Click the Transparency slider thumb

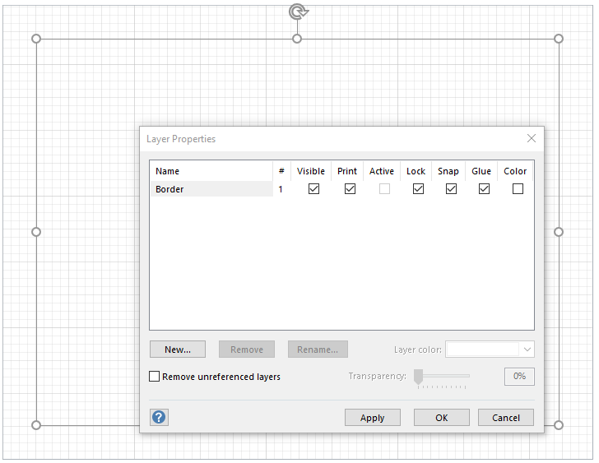click(x=419, y=377)
